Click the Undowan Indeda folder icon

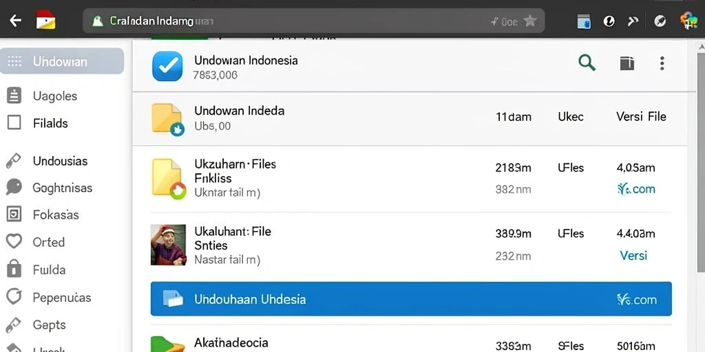[168, 120]
